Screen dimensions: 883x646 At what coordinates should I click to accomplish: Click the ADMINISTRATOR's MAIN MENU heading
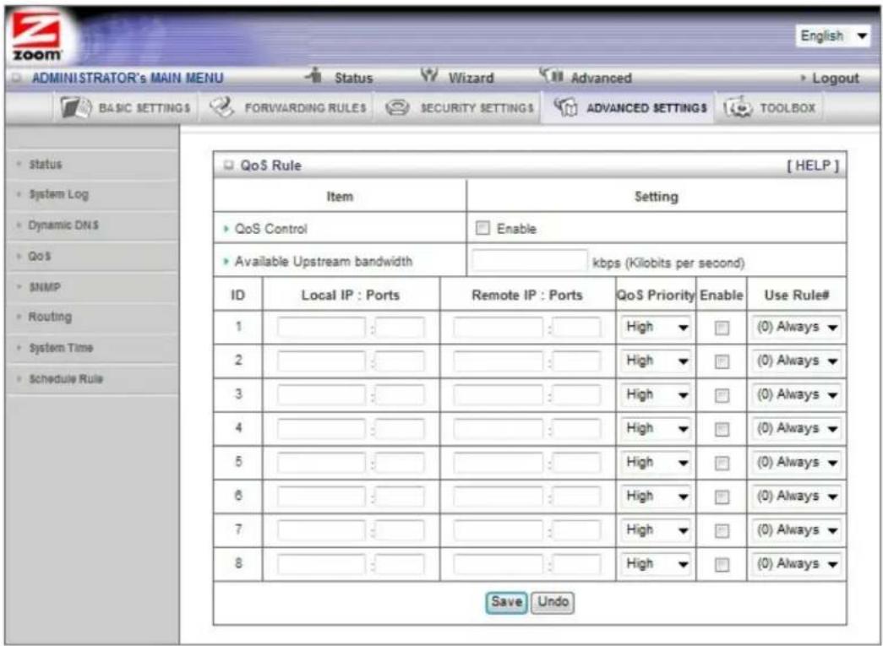click(128, 78)
